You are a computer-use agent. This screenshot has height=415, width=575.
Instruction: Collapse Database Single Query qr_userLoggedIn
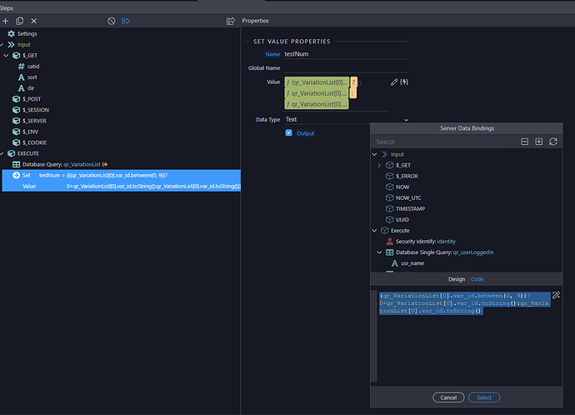pyautogui.click(x=379, y=252)
